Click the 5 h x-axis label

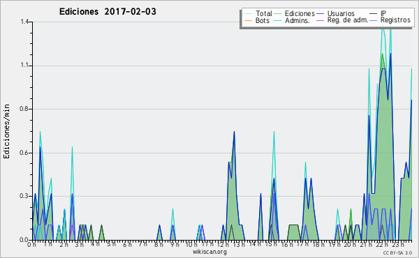click(111, 244)
